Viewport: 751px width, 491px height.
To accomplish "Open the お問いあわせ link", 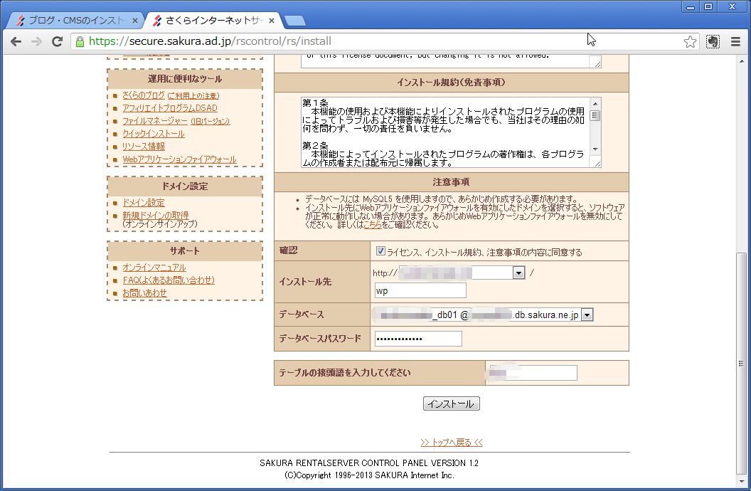I will click(x=144, y=293).
